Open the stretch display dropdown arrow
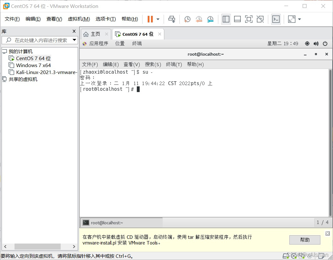The height and width of the screenshot is (260, 333). pos(300,19)
